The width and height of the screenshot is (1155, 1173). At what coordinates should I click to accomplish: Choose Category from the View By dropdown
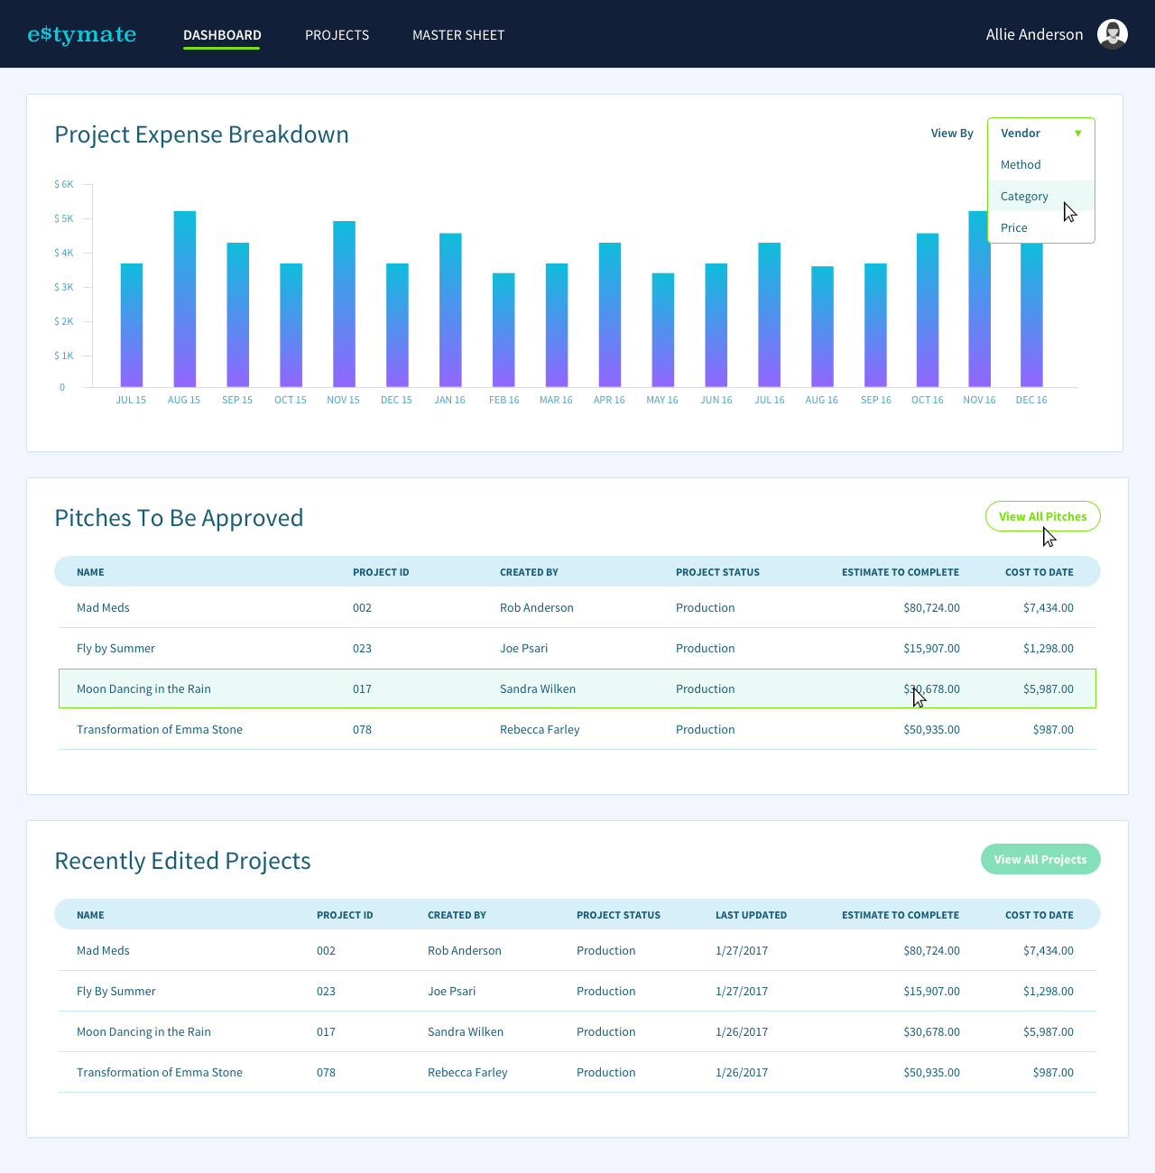click(1024, 196)
